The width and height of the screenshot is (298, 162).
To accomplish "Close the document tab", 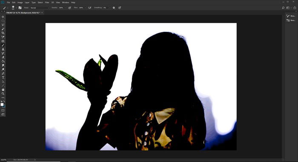I will (x=42, y=13).
